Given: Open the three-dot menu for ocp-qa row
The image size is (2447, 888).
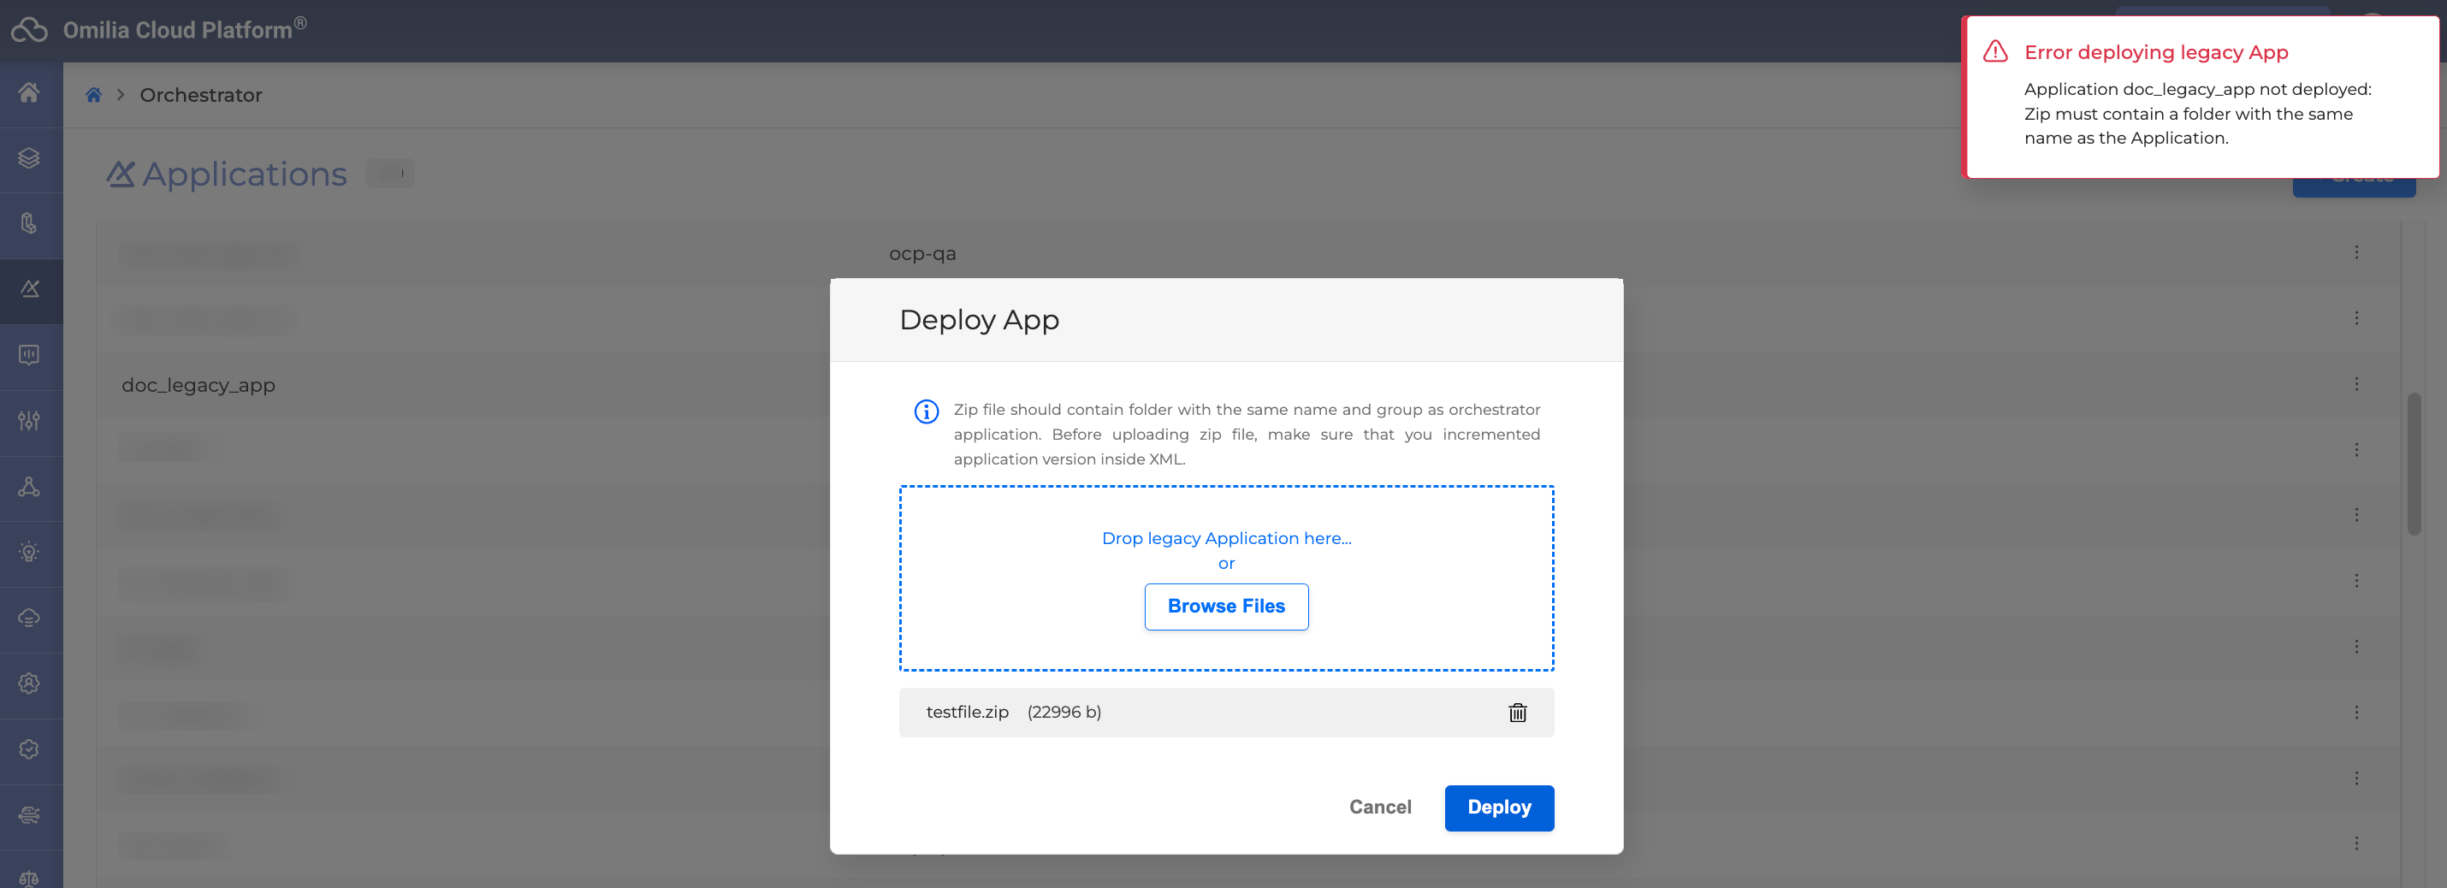Looking at the screenshot, I should pos(2355,252).
